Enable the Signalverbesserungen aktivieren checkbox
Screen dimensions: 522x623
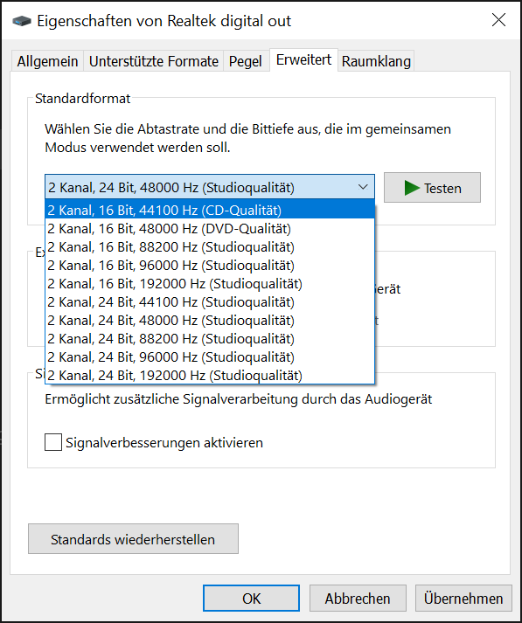53,442
